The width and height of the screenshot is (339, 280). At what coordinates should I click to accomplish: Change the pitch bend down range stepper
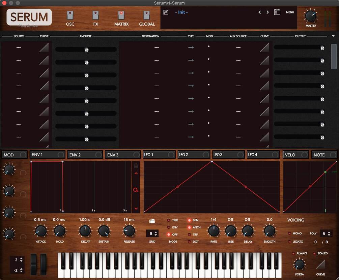(x=21, y=270)
